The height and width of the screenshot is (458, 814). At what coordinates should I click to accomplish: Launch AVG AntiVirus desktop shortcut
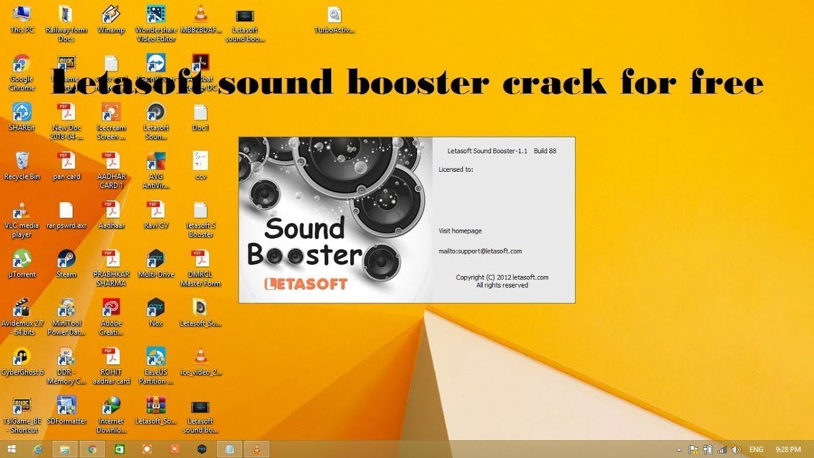point(156,170)
